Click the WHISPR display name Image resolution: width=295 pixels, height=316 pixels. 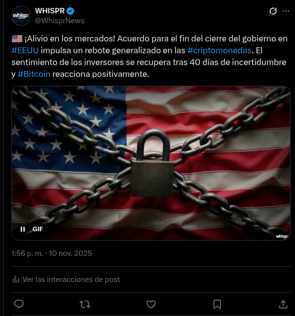coord(50,11)
